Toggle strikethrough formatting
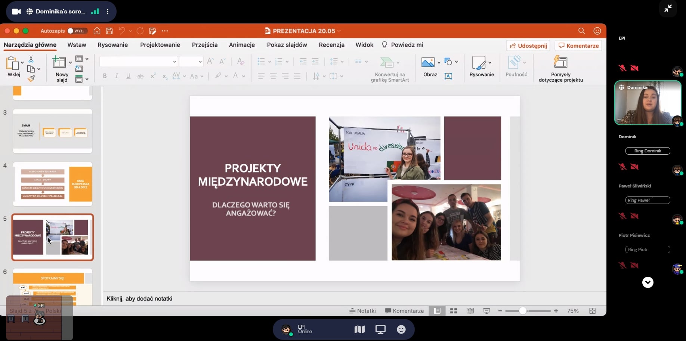 (140, 76)
